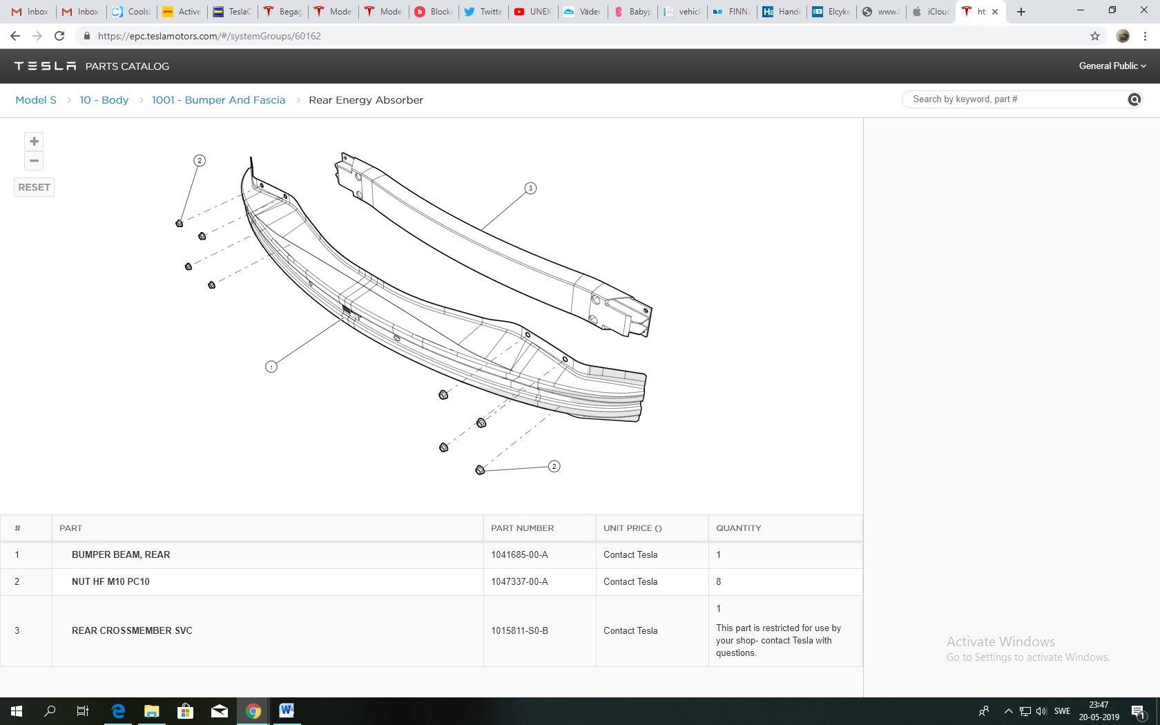The width and height of the screenshot is (1160, 725).
Task: Show hidden system tray icons
Action: pos(1008,711)
